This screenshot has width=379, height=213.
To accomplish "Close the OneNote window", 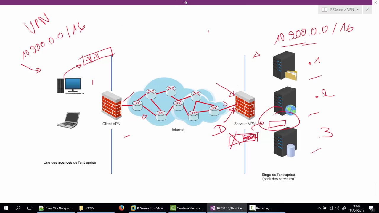I will pos(375,2).
